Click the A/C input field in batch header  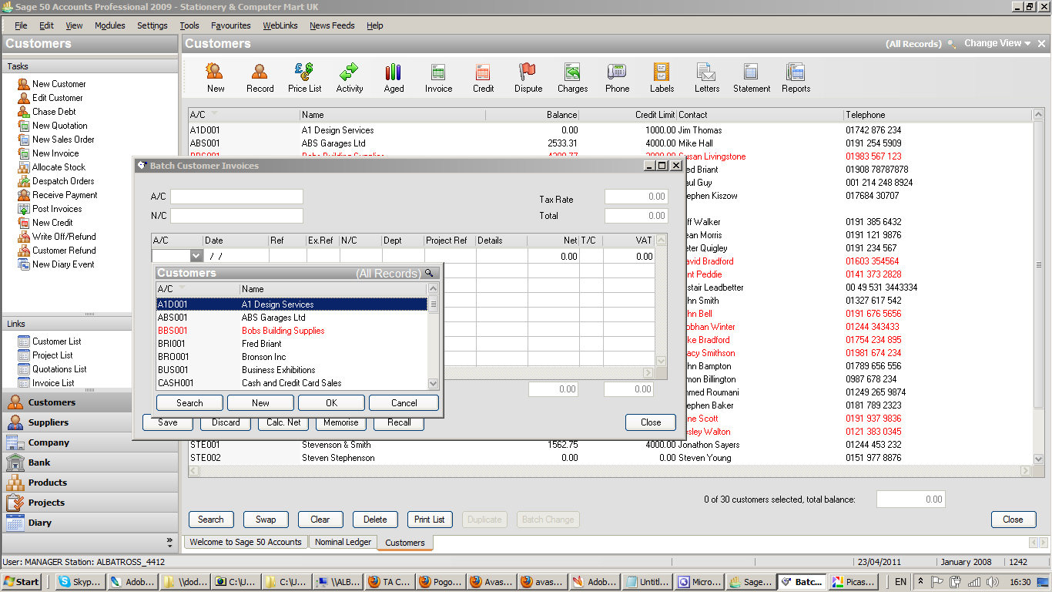point(236,197)
